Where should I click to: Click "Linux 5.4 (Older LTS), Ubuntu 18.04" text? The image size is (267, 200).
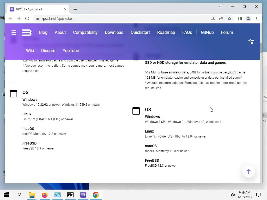[x=169, y=136]
